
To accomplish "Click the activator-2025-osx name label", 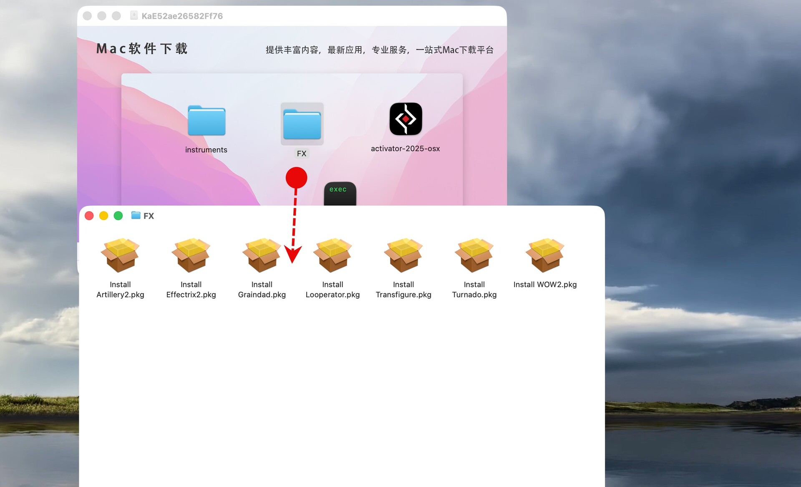I will [x=405, y=149].
